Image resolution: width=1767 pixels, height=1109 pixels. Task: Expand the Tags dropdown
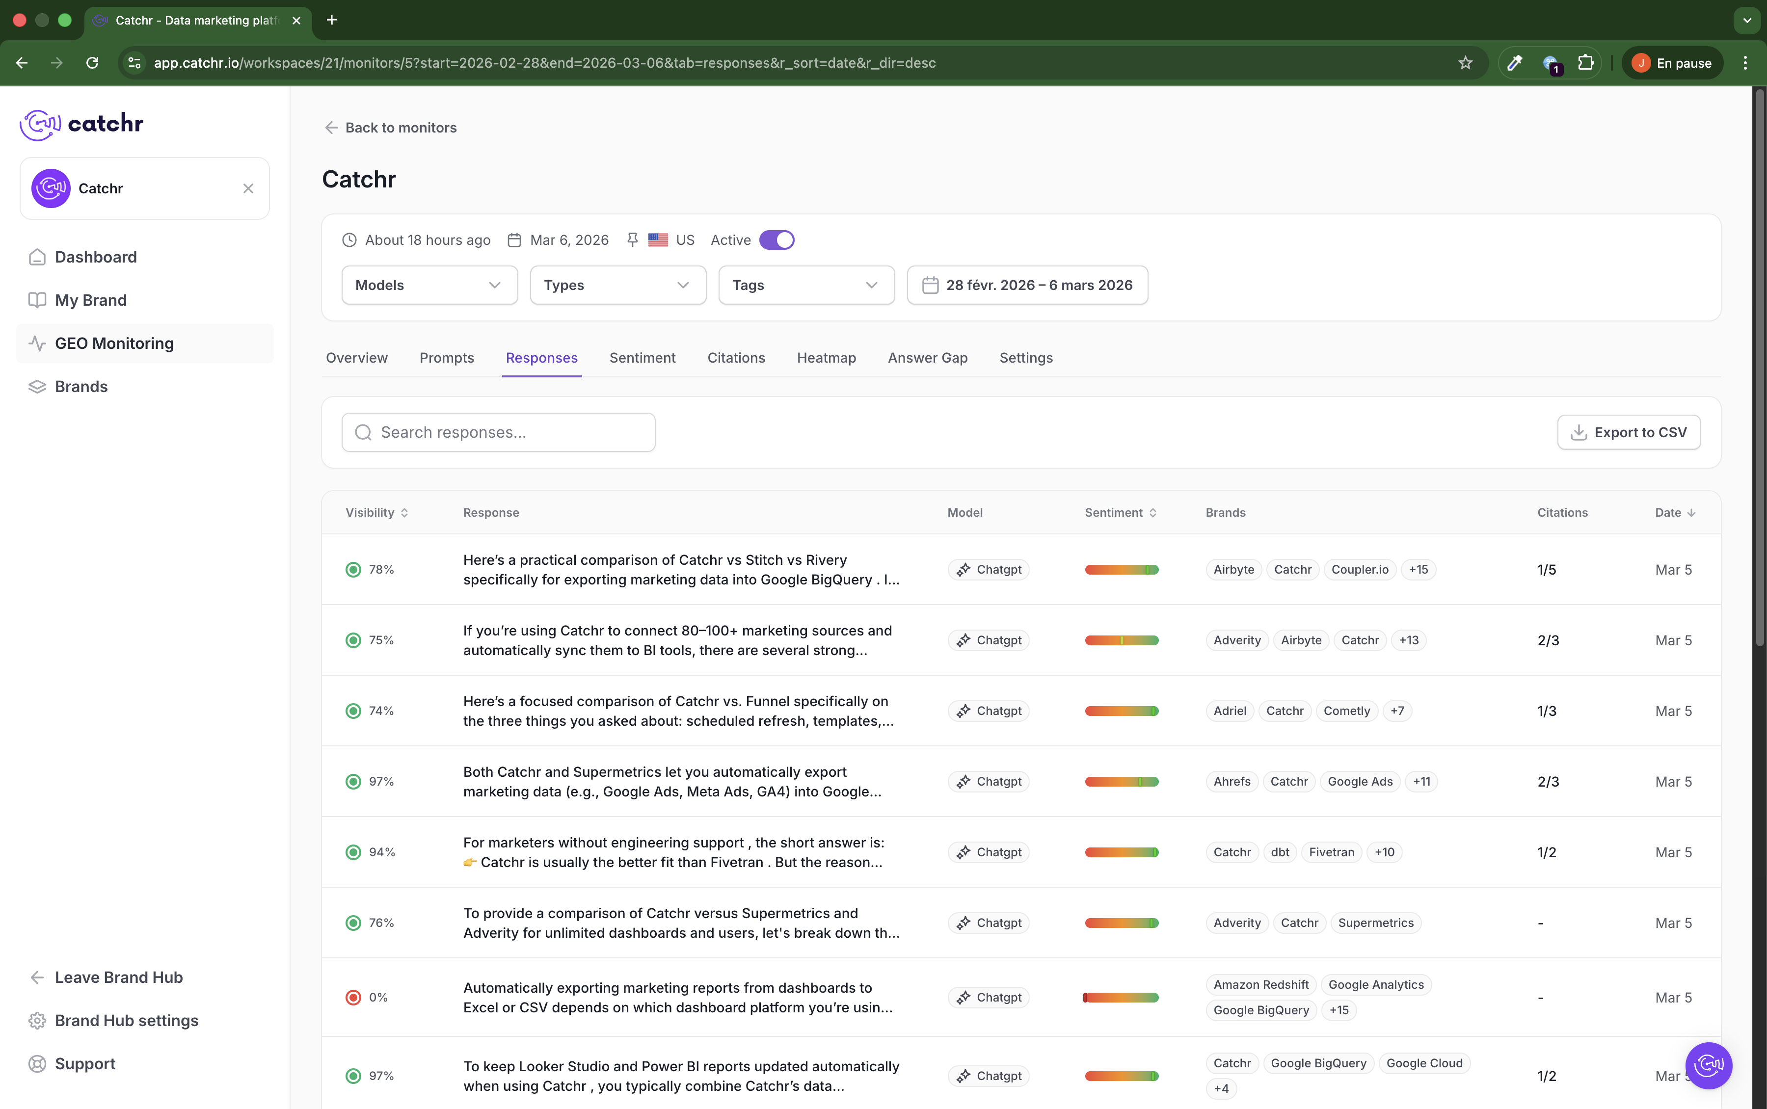pyautogui.click(x=806, y=285)
